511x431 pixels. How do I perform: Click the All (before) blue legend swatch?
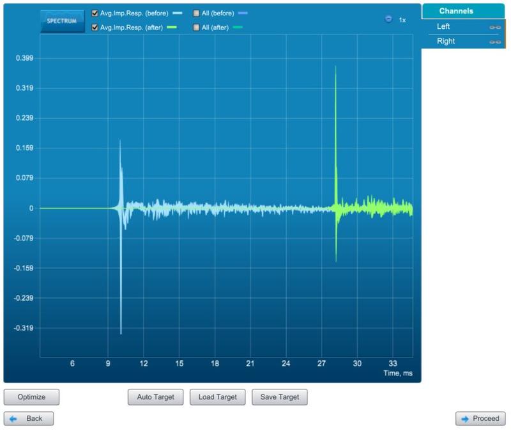click(243, 13)
